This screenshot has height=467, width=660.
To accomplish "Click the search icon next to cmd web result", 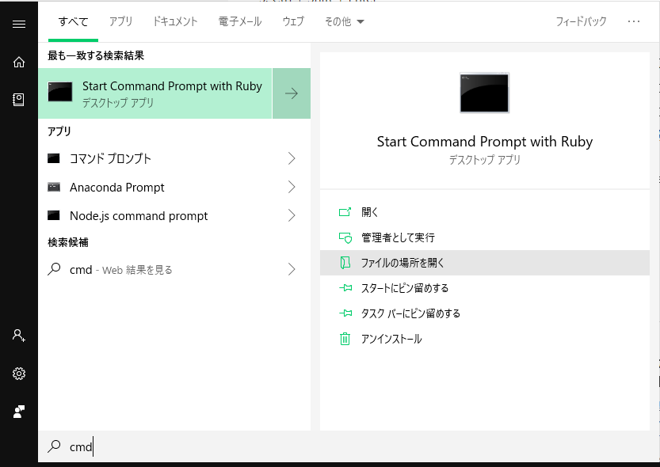I will pos(55,269).
